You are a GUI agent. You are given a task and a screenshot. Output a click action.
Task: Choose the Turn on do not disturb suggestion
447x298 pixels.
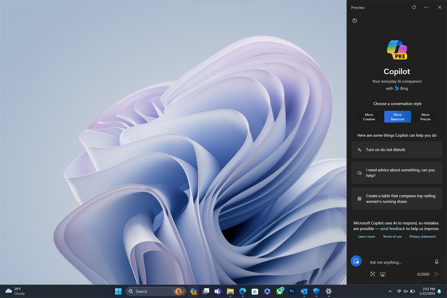(397, 150)
